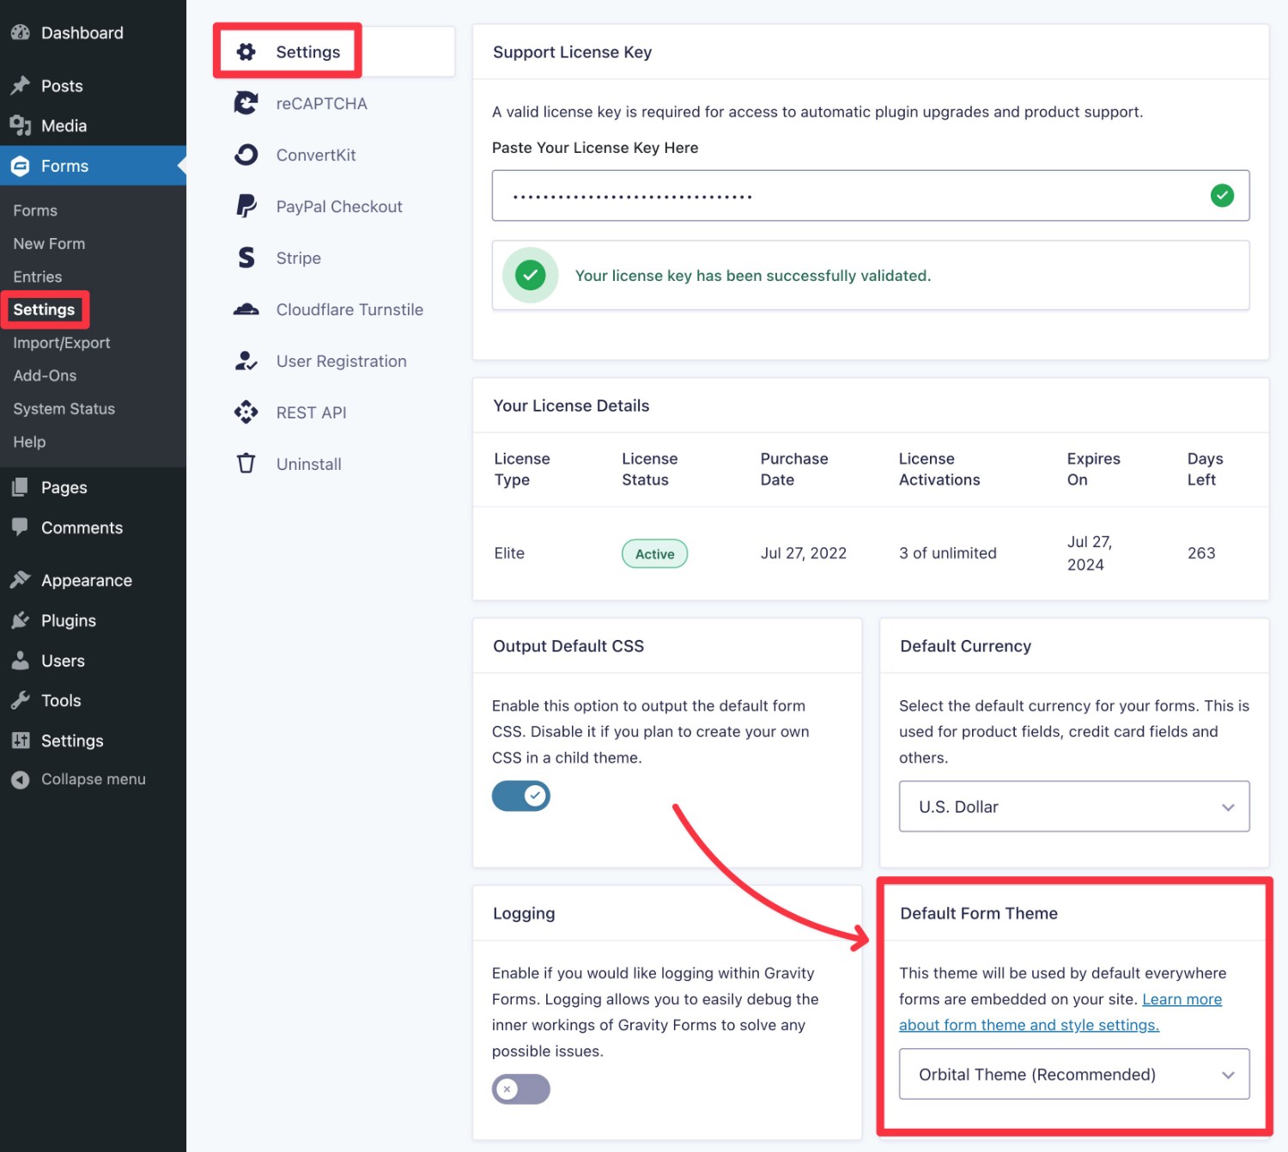
Task: Open the form theme settings learn more link
Action: pos(1029,1024)
